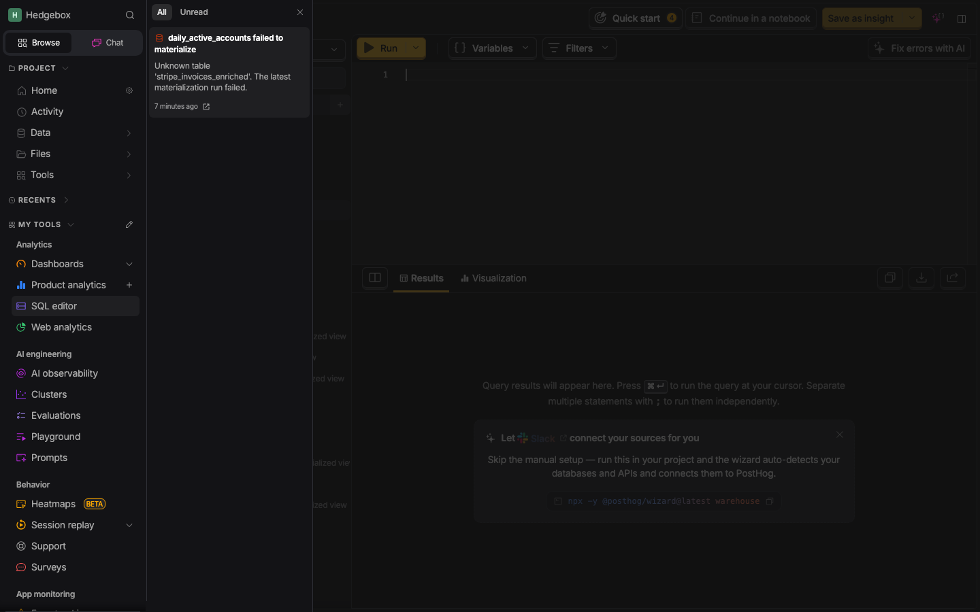The image size is (980, 612).
Task: Open the Activity page
Action: [x=47, y=112]
